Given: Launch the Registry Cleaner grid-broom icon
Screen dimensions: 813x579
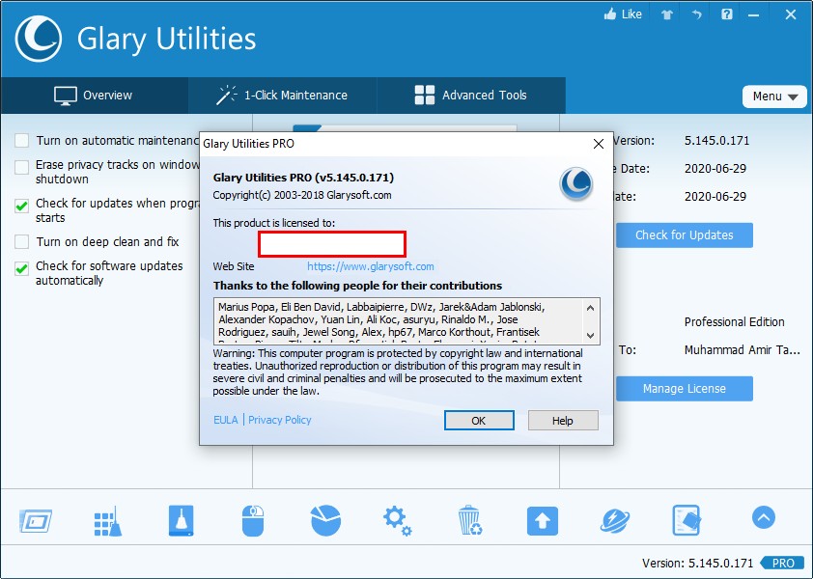Looking at the screenshot, I should click(x=108, y=521).
